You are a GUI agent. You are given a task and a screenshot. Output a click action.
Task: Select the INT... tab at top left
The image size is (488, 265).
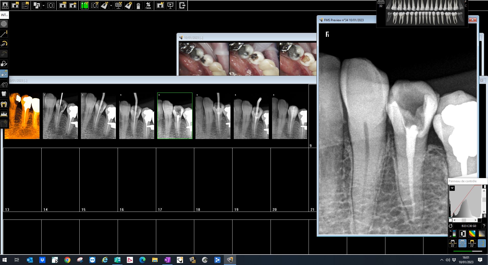coord(4,15)
